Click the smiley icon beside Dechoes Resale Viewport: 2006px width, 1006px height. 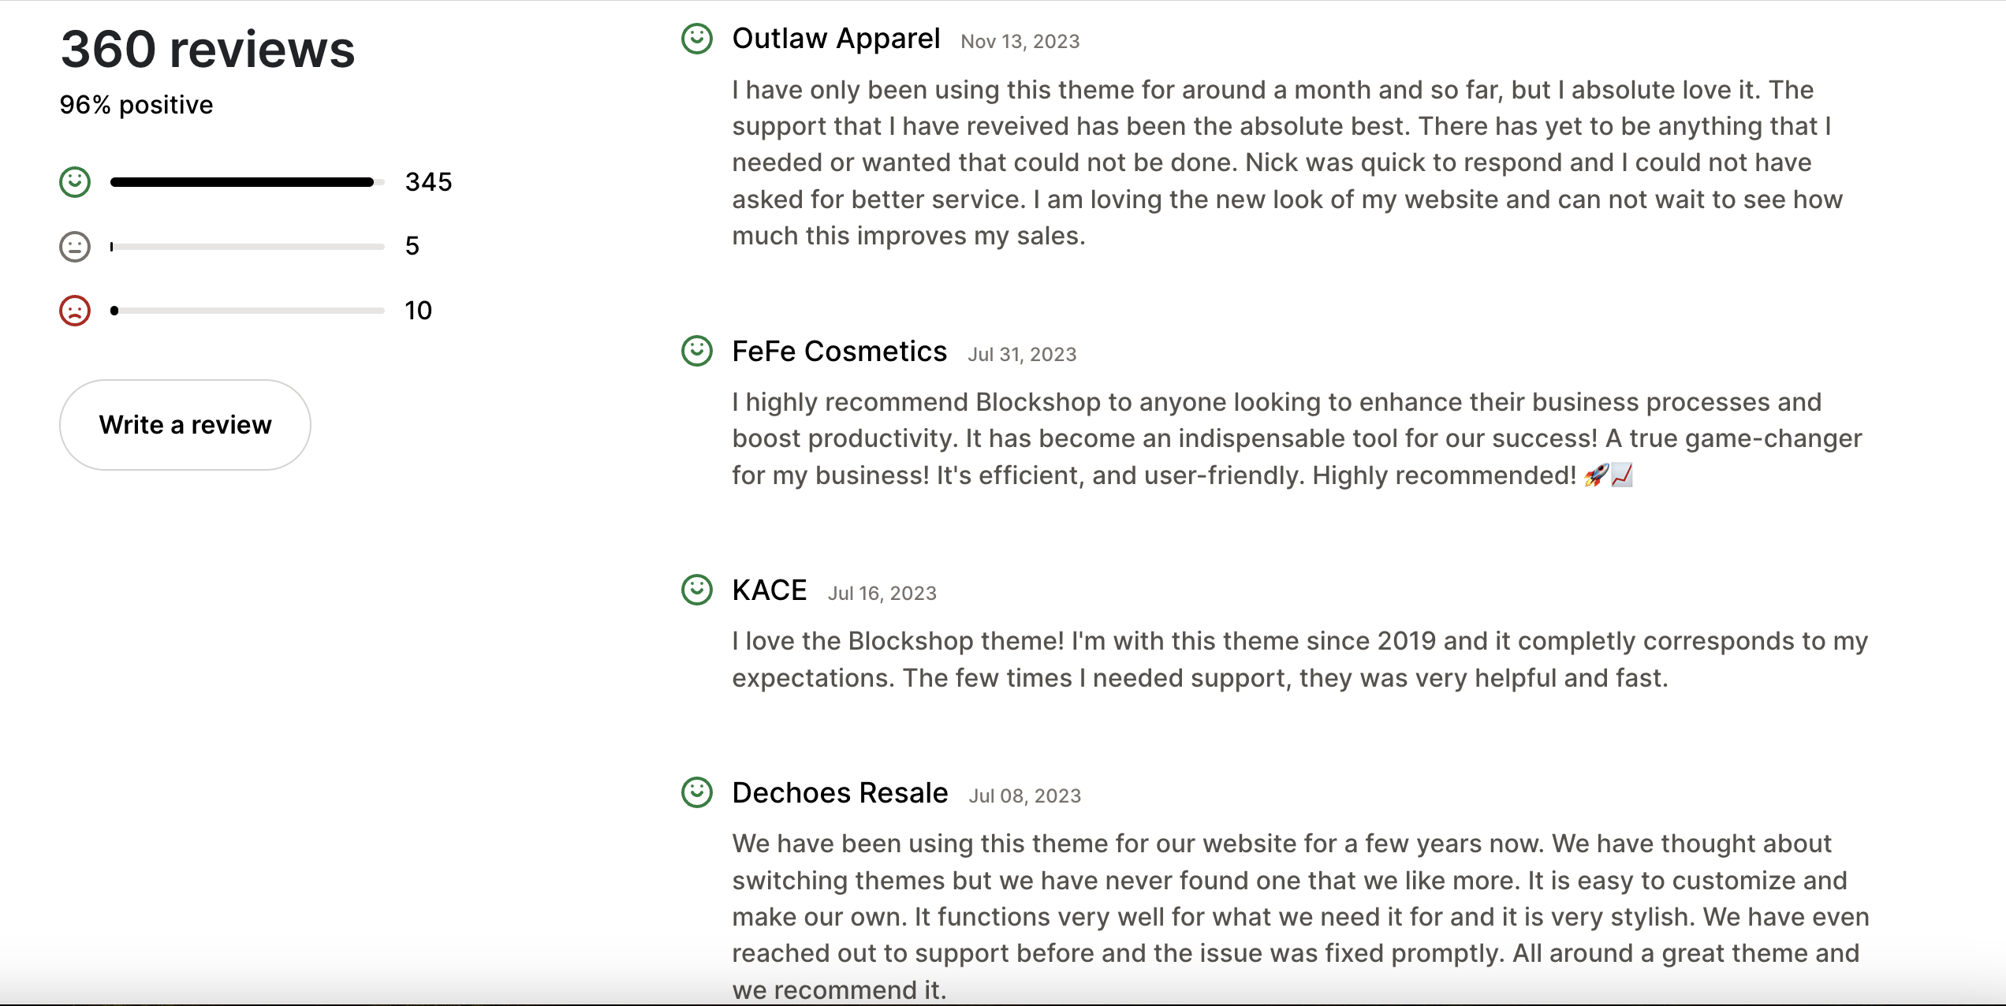coord(697,792)
